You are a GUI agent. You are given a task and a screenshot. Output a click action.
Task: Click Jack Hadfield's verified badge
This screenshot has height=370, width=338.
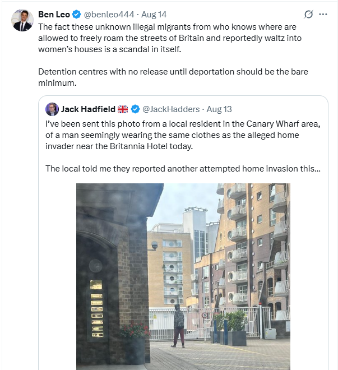(135, 109)
